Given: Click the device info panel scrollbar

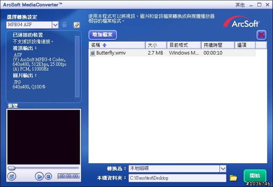Looking at the screenshot, I should coord(77,66).
